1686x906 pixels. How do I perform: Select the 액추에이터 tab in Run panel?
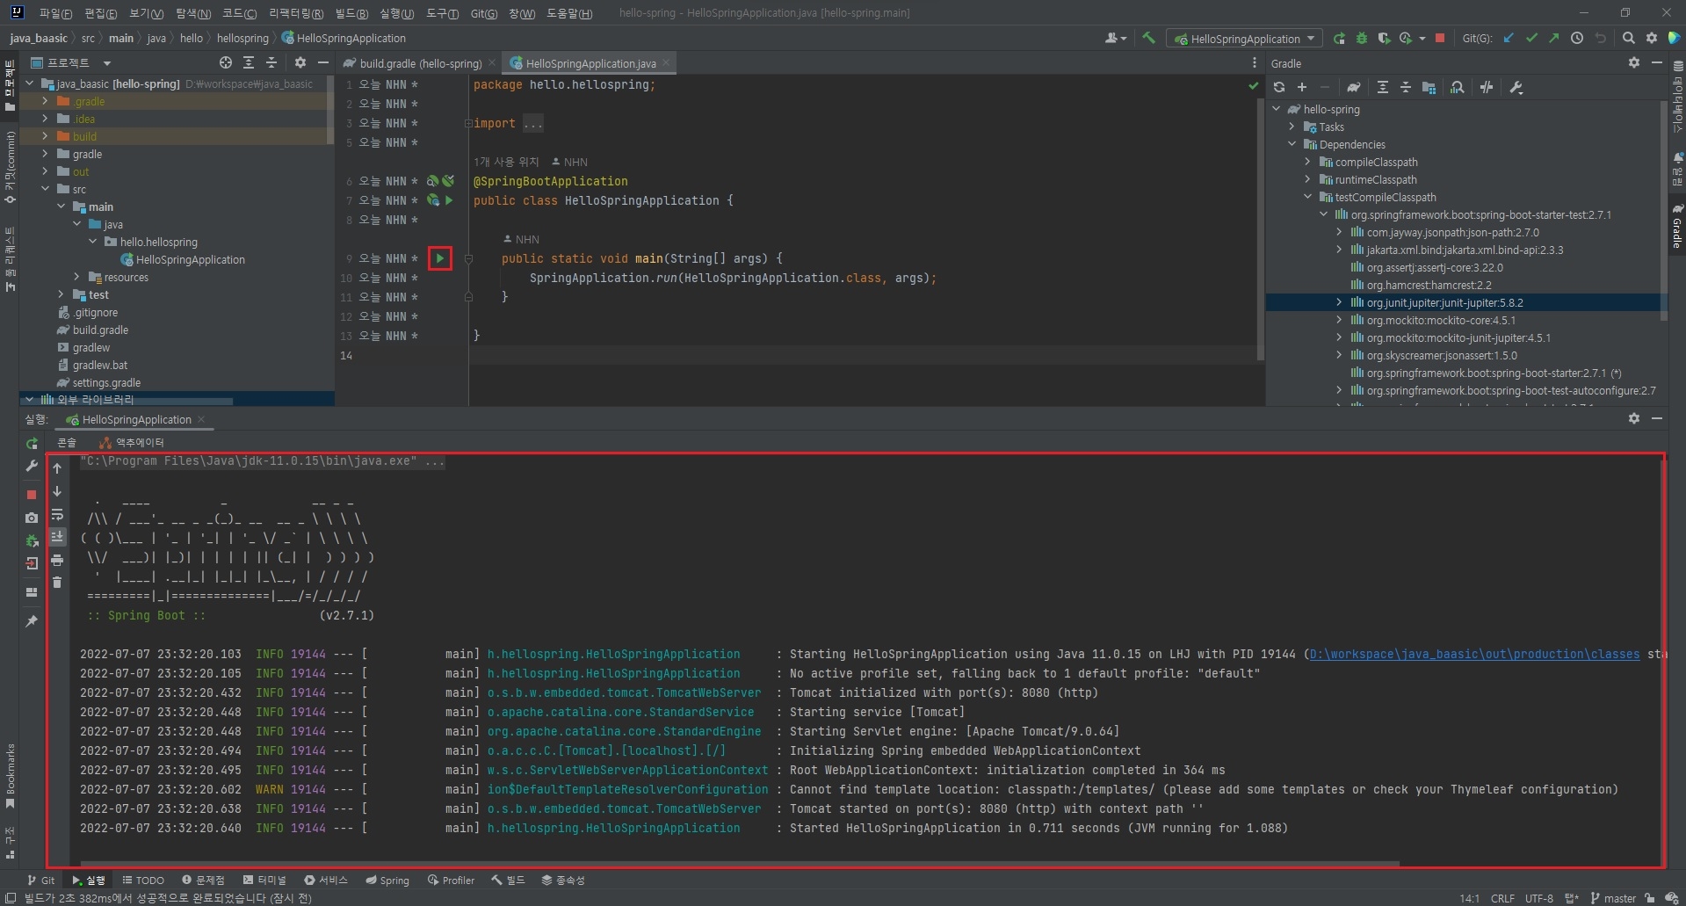(x=133, y=442)
